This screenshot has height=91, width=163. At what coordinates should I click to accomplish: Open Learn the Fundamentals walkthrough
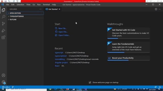(x=128, y=47)
